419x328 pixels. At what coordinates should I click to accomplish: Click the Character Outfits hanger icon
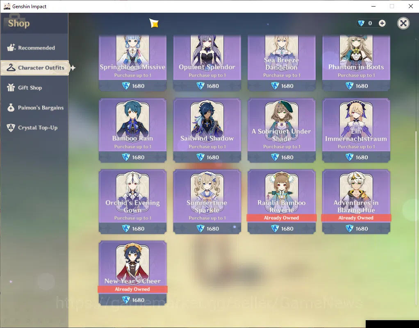[x=11, y=68]
